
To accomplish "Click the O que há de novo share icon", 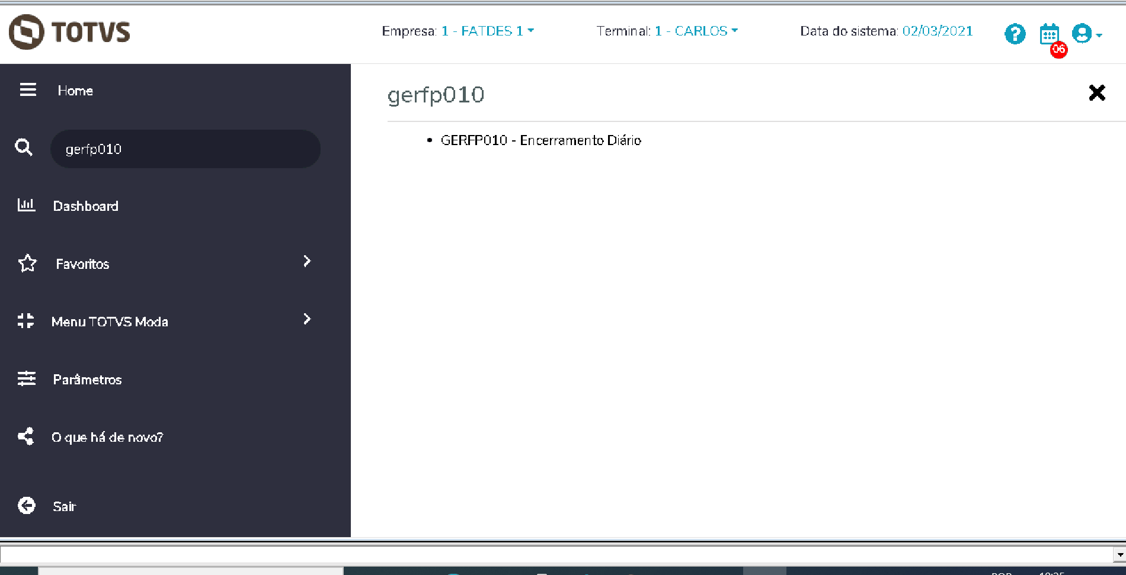I will tap(25, 436).
